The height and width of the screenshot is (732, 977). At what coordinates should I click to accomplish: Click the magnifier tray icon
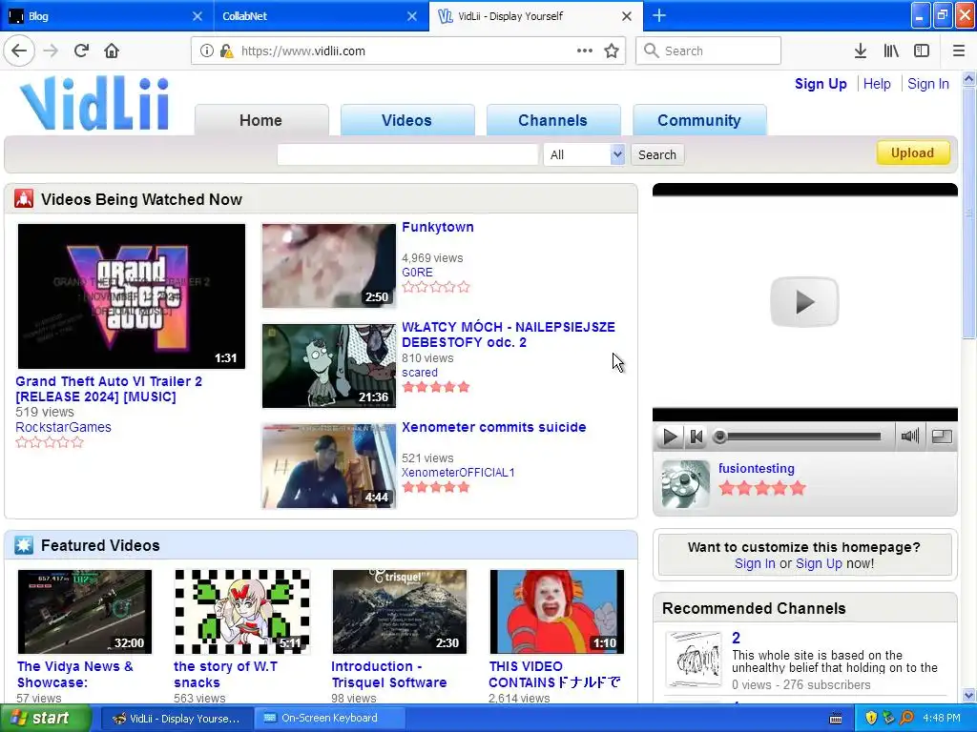906,718
